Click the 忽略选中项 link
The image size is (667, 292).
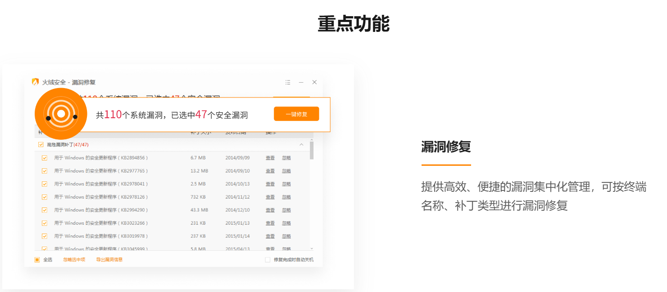pyautogui.click(x=74, y=260)
